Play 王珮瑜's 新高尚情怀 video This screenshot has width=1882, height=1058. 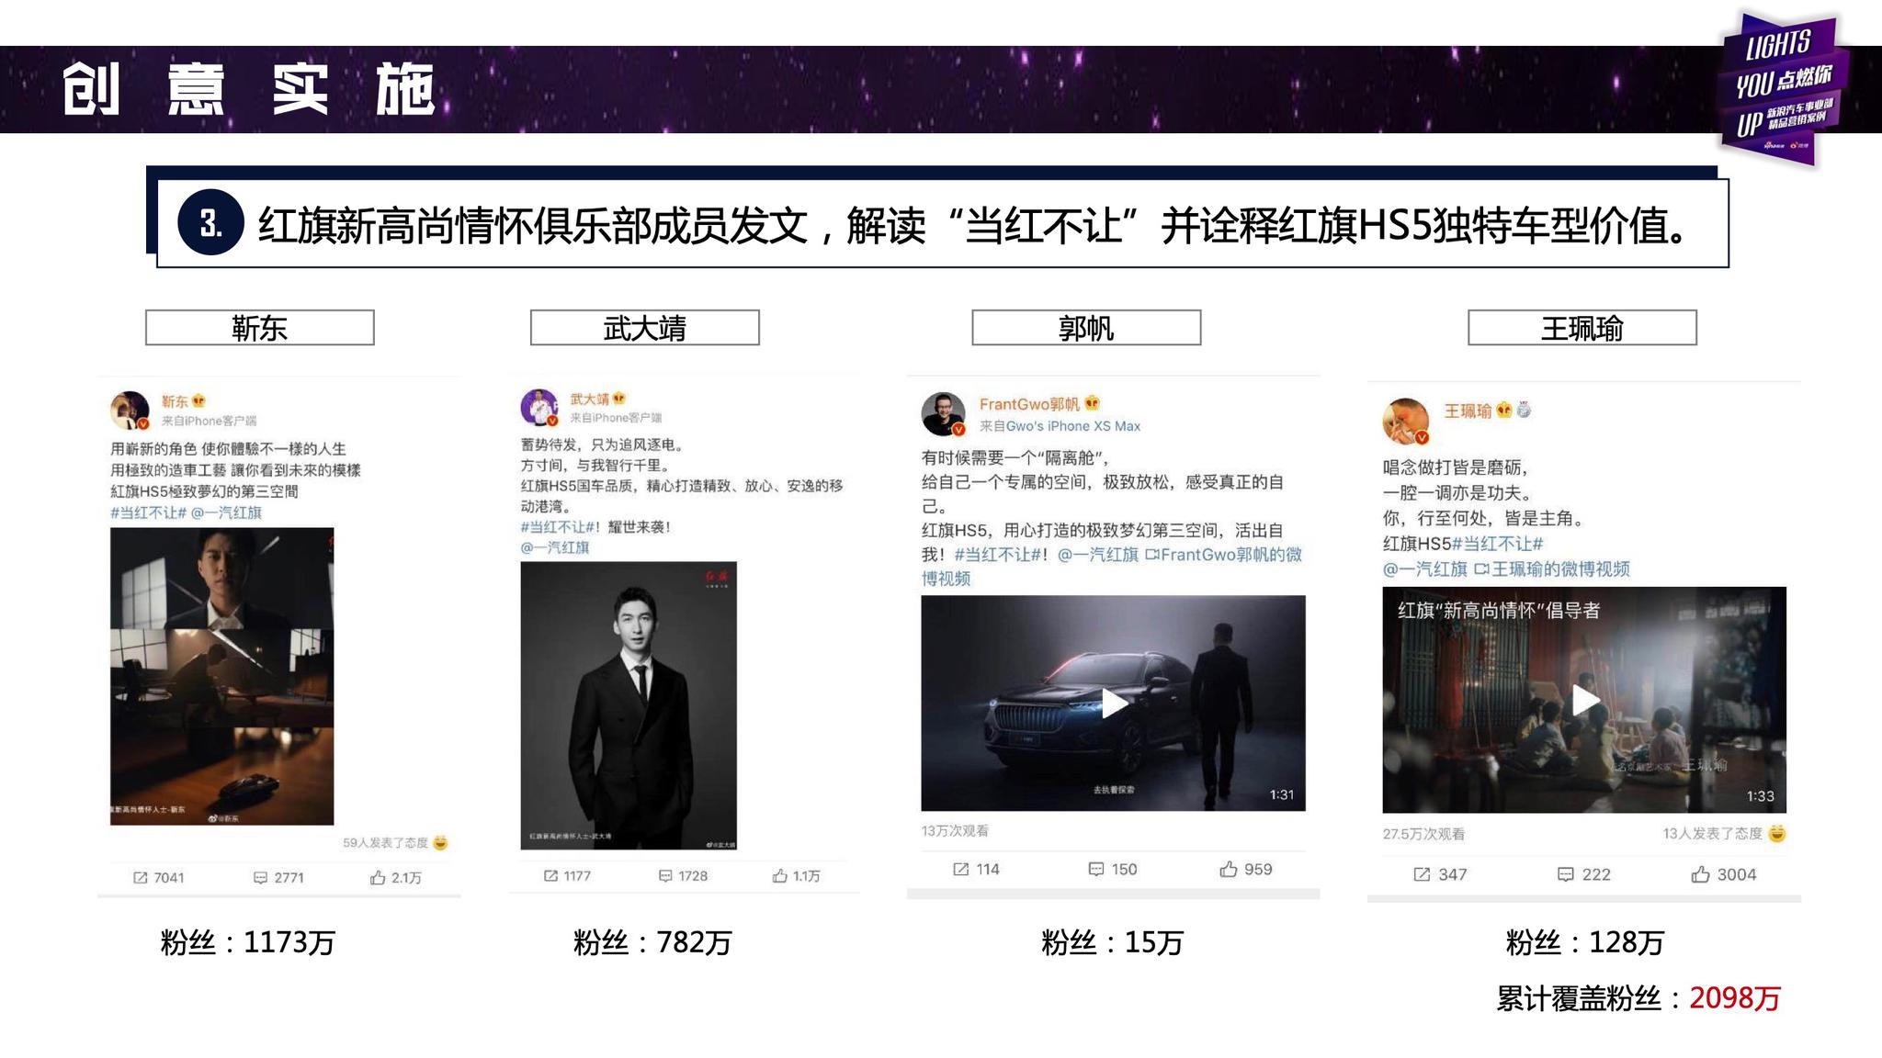tap(1584, 701)
